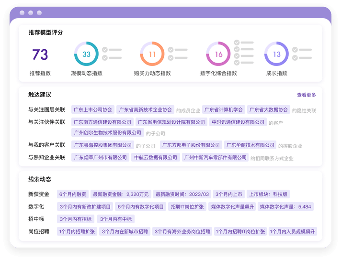Click the 3个月内有新改扩建项目 tag
The image size is (341, 260).
(x=85, y=206)
